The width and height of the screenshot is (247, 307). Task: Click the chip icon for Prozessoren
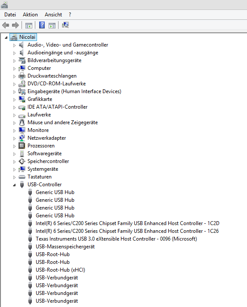(22, 146)
